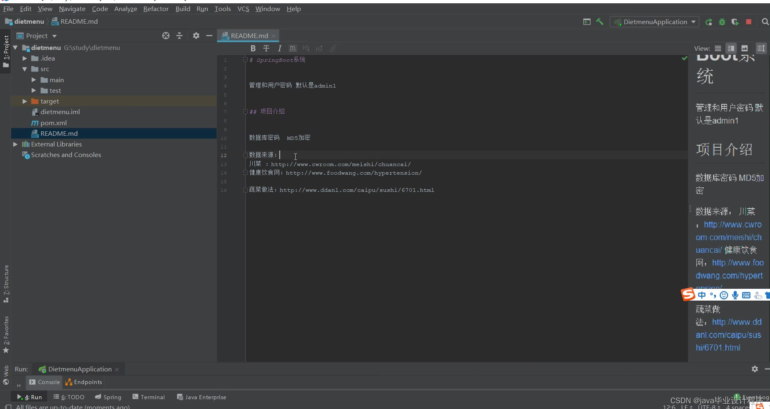Switch to the Endpoints tab
The width and height of the screenshot is (770, 409).
coord(84,382)
